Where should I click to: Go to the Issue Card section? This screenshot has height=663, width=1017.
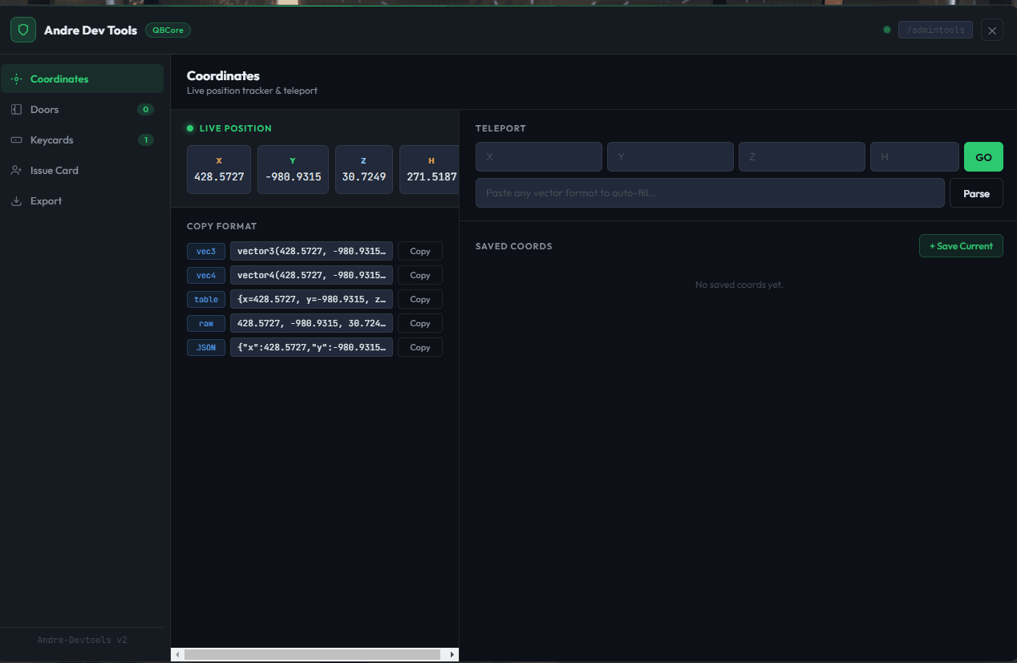pyautogui.click(x=83, y=171)
